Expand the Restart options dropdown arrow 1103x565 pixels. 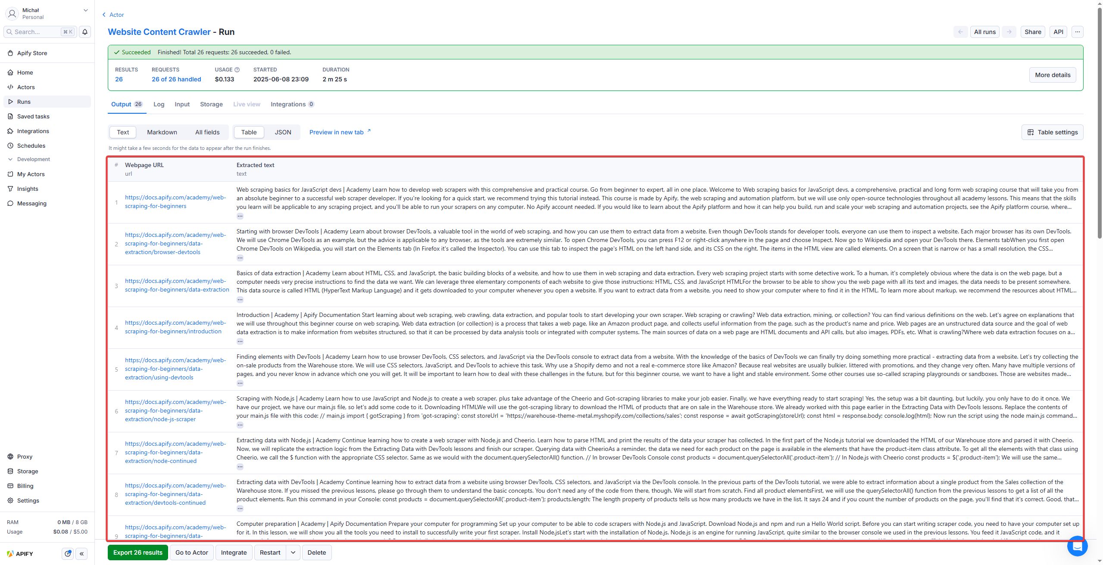(293, 553)
